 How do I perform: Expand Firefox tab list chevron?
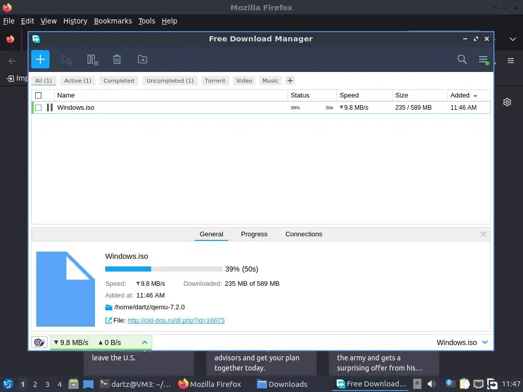point(513,39)
